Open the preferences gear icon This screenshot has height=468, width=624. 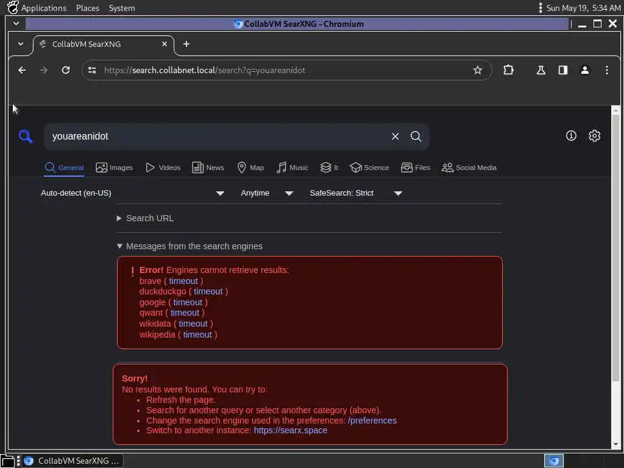pyautogui.click(x=595, y=136)
